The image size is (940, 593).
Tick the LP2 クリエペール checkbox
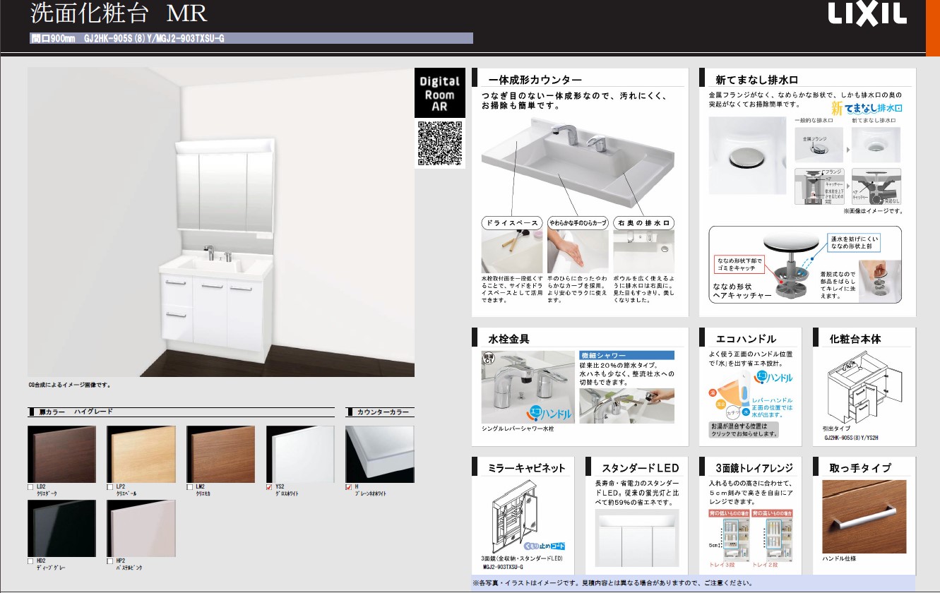[110, 487]
